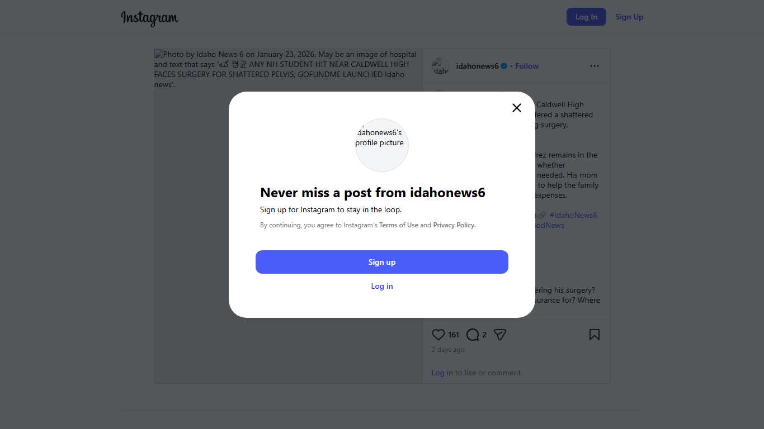The width and height of the screenshot is (764, 429).
Task: Click the small idahonews6 avatar in post header
Action: click(440, 66)
